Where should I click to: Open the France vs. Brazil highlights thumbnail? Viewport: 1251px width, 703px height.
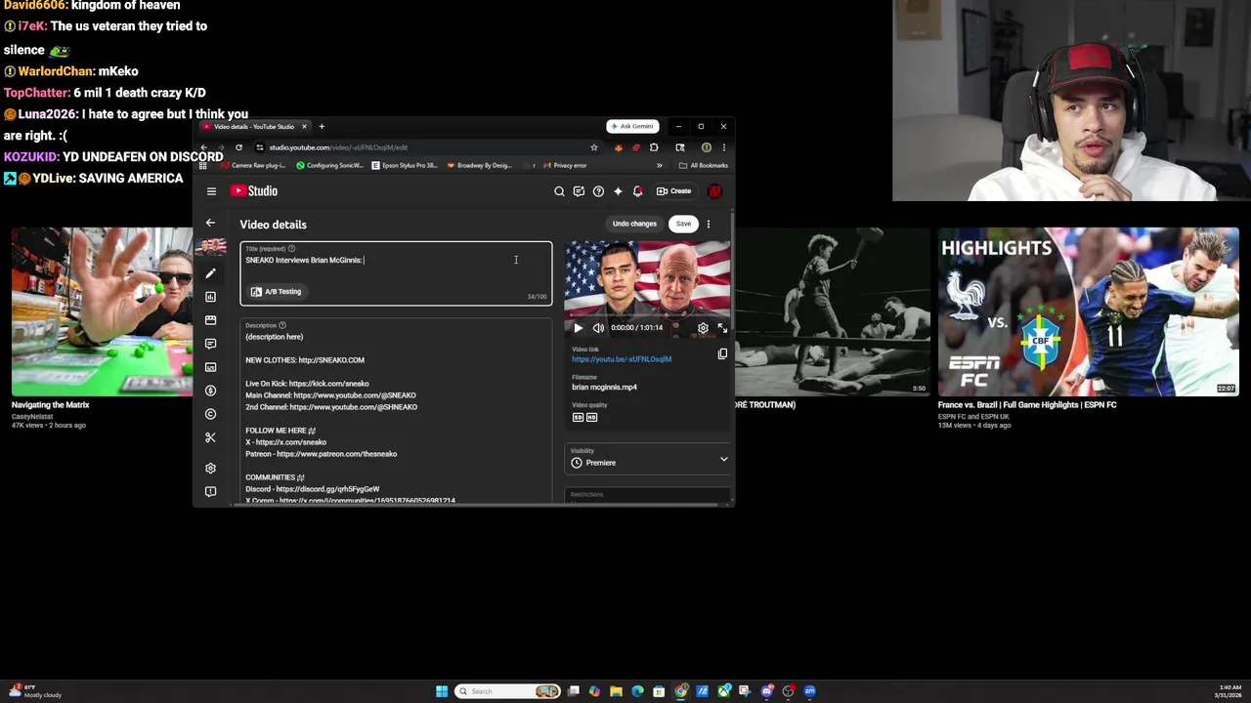(1088, 312)
